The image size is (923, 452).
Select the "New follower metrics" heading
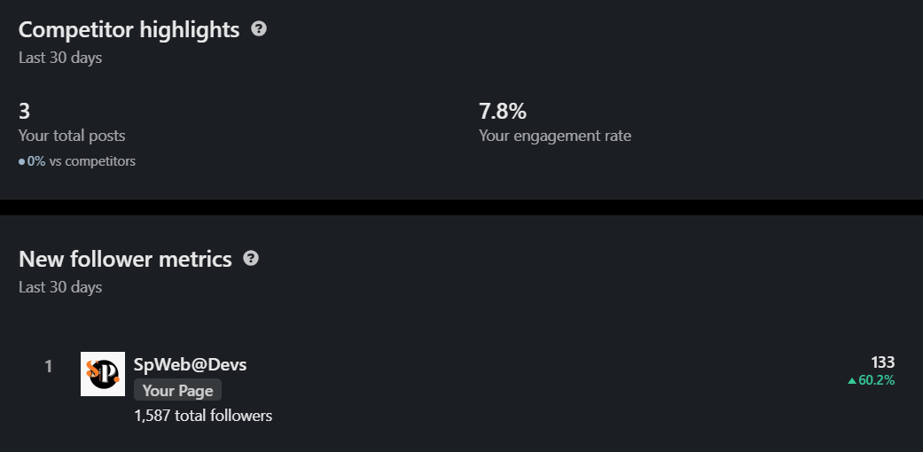[125, 259]
